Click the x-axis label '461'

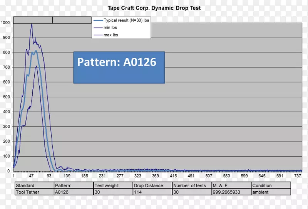tap(191, 176)
